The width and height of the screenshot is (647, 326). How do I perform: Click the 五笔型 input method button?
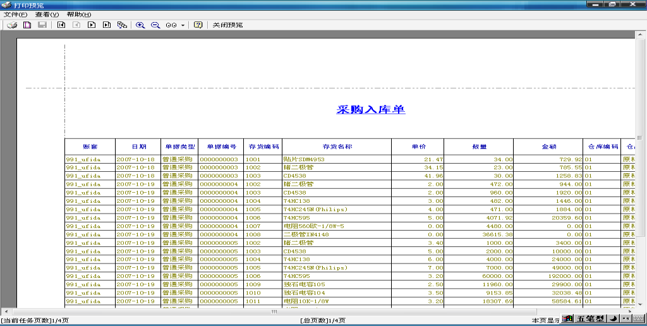590,319
